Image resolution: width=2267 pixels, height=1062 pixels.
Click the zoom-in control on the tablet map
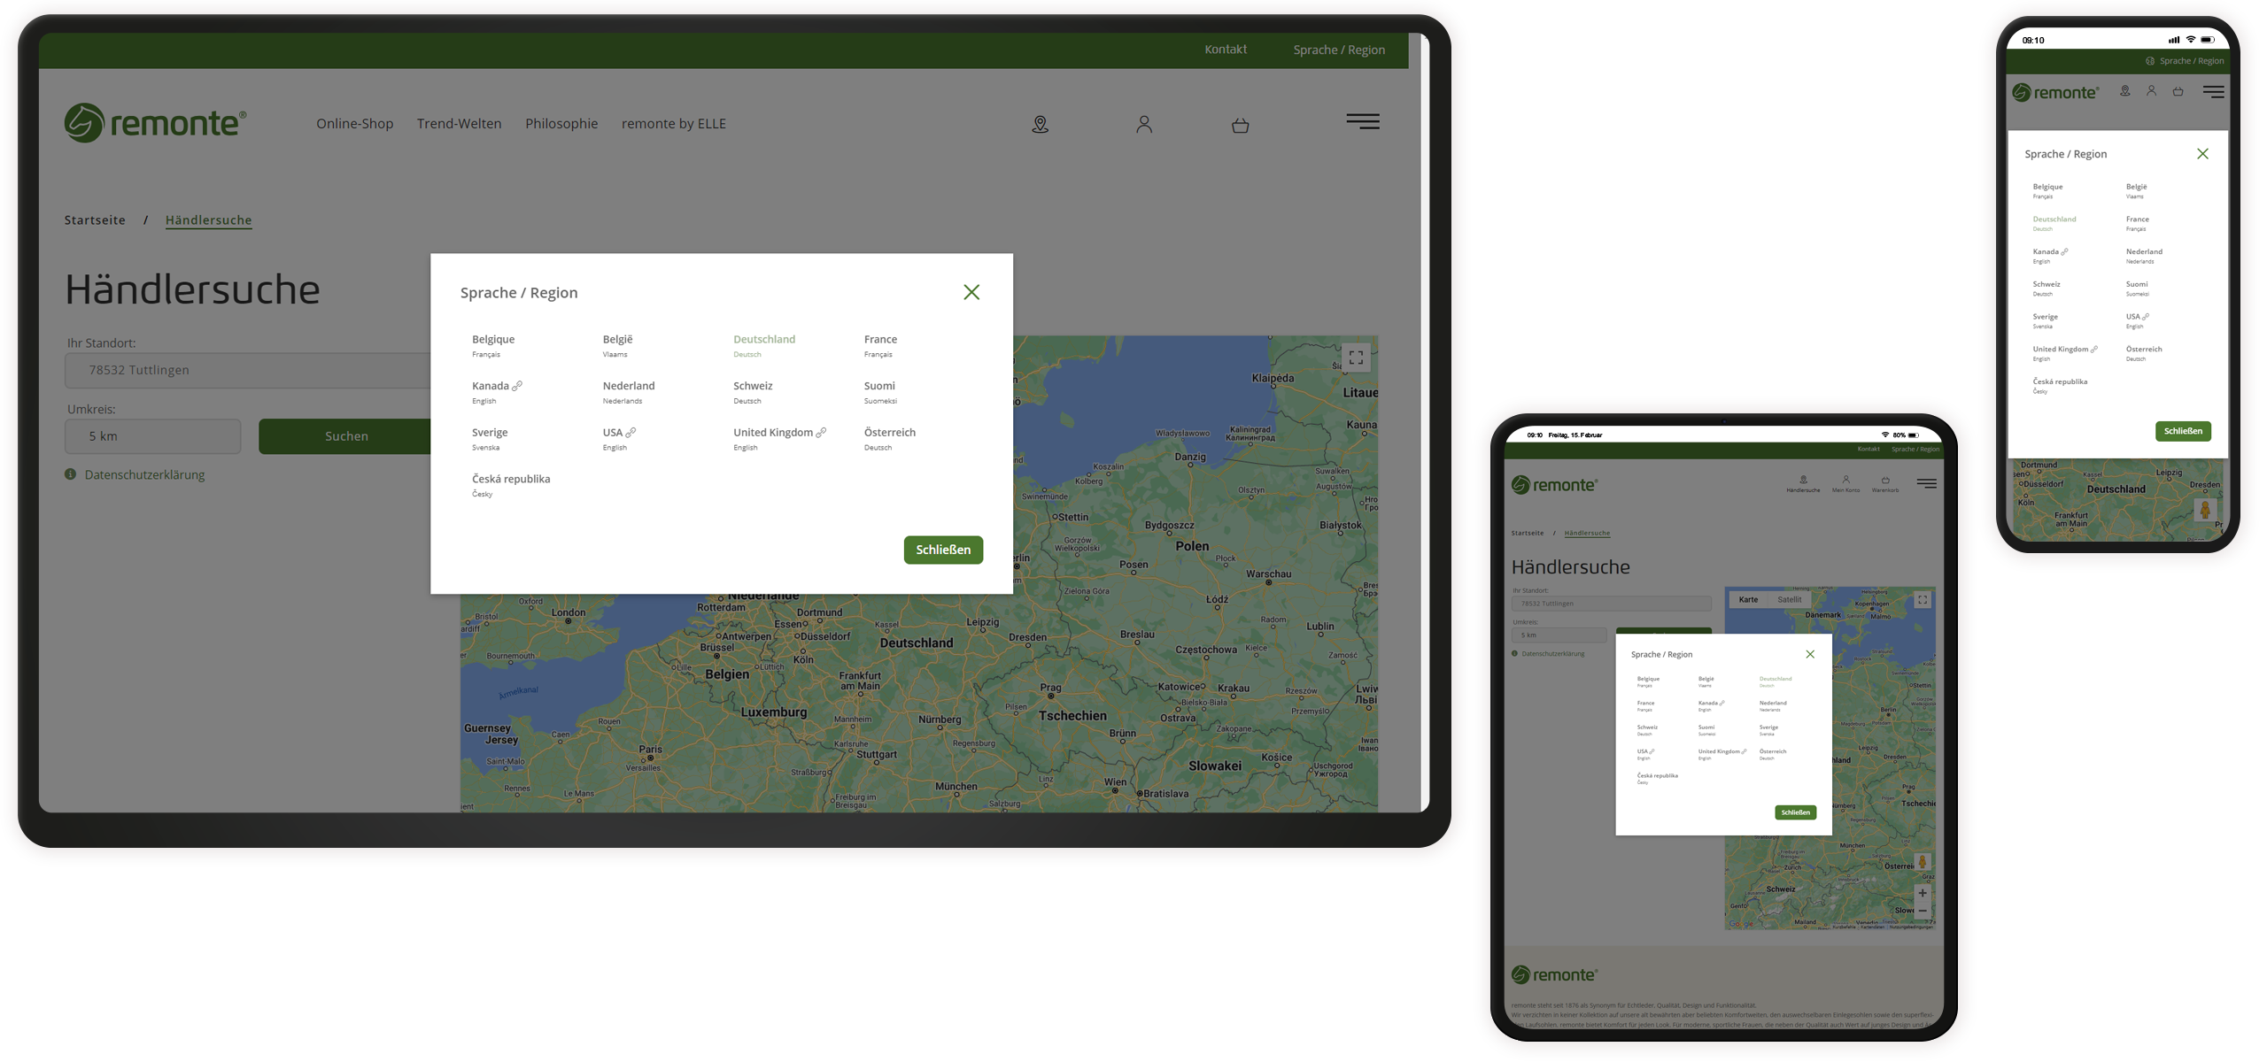point(1923,892)
